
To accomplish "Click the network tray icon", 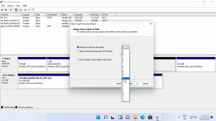I will (191, 117).
